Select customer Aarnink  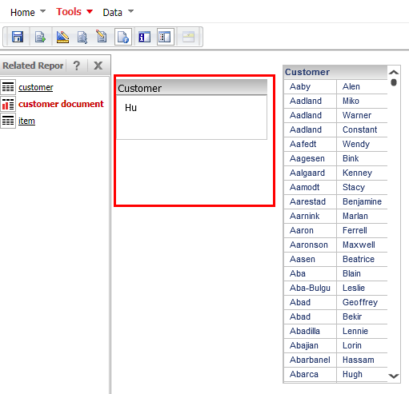305,216
